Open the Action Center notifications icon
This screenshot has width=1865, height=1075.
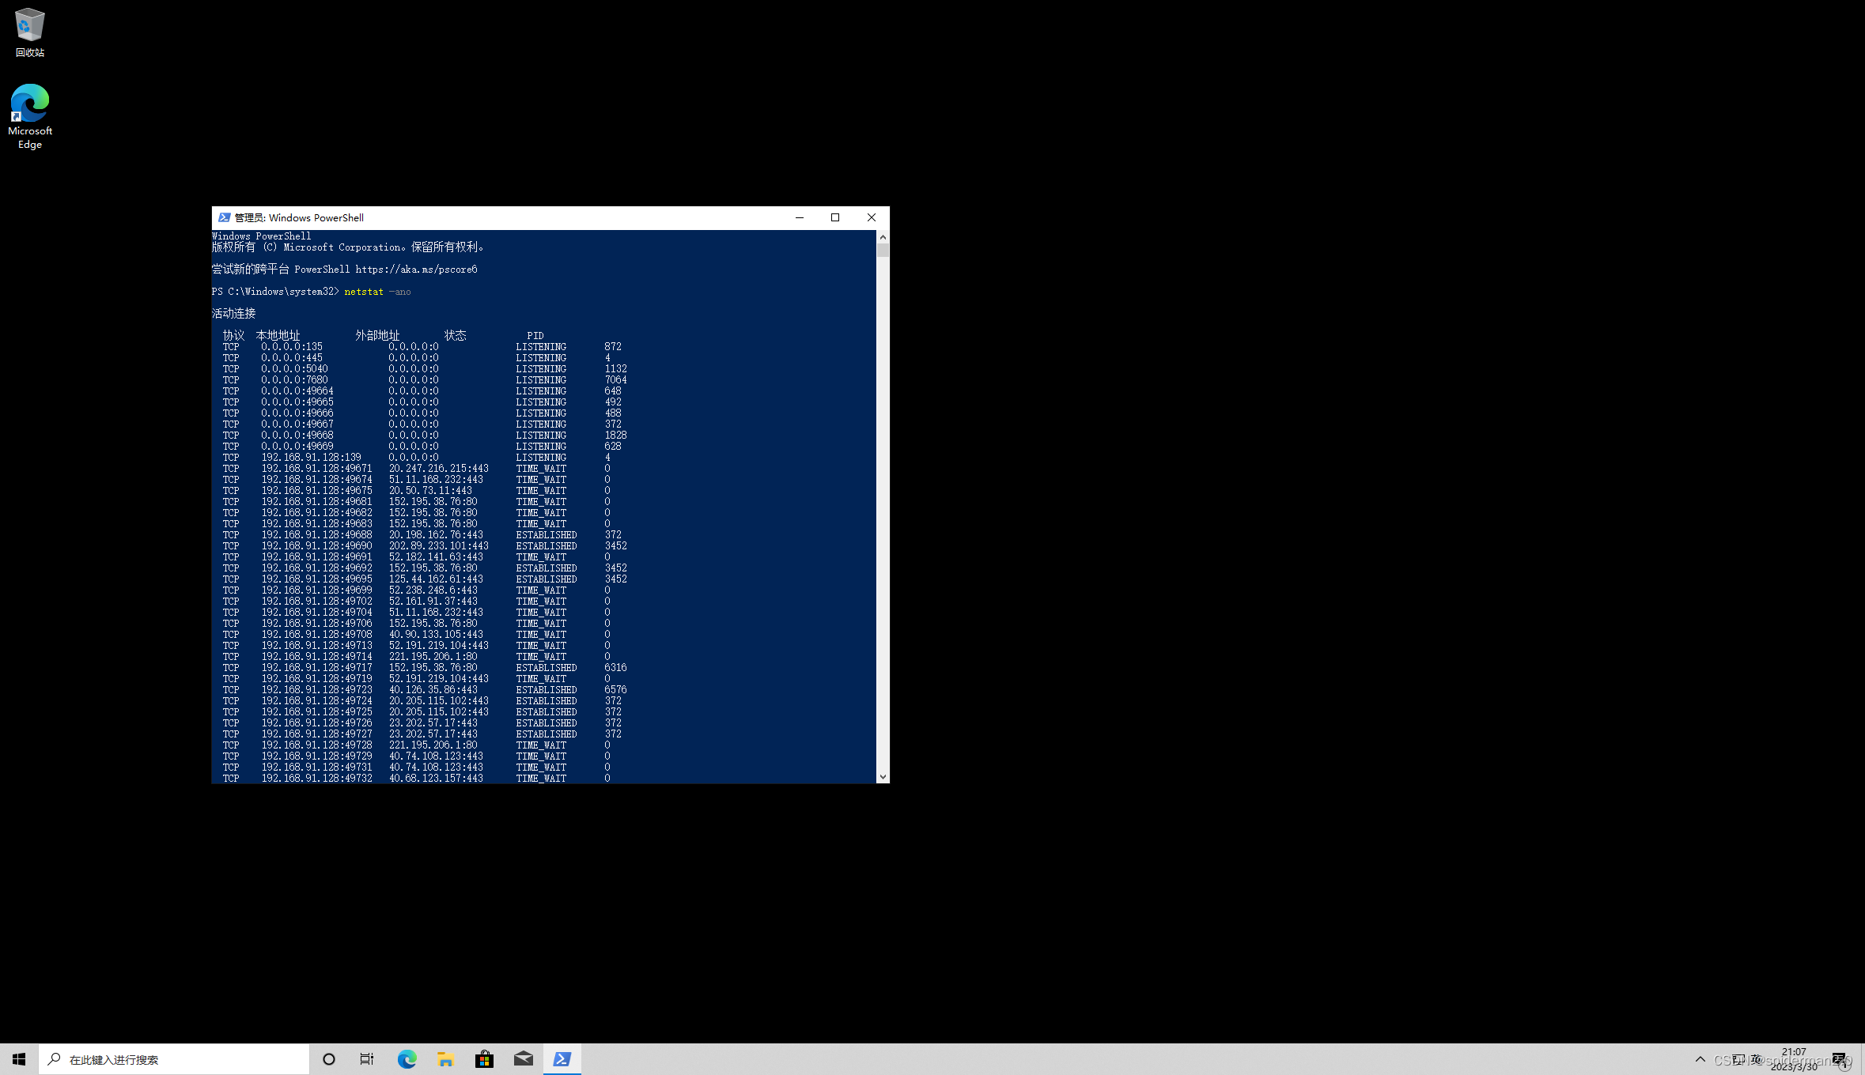[1839, 1059]
